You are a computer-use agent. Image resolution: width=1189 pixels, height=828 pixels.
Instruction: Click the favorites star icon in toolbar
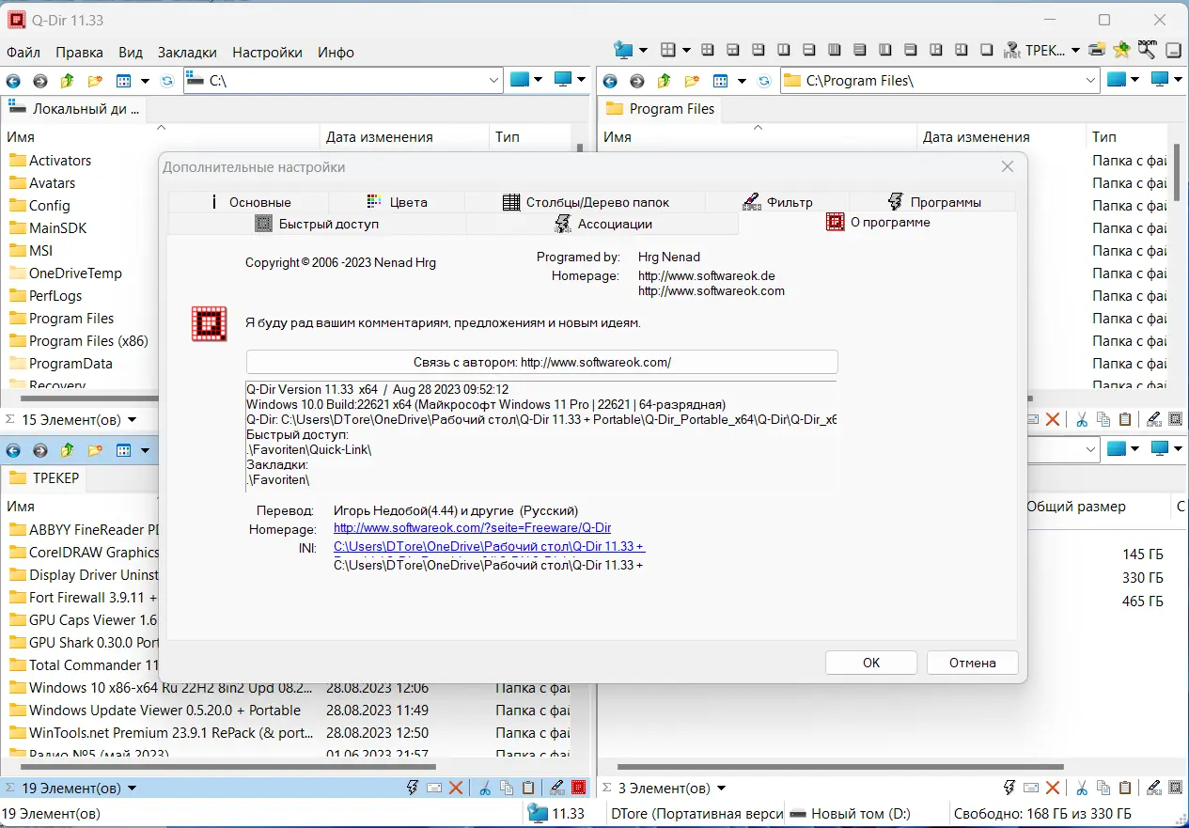coord(1121,50)
